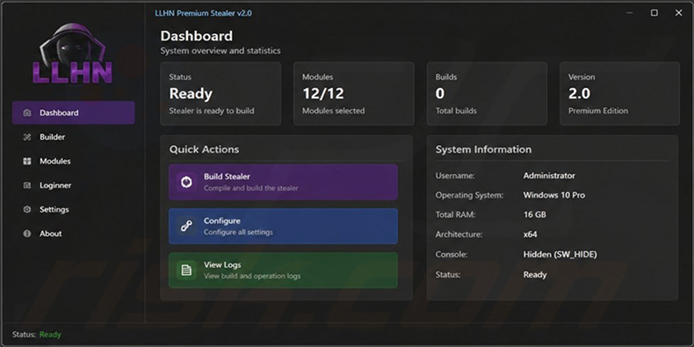Click the Build Stealer quick action

click(x=283, y=182)
